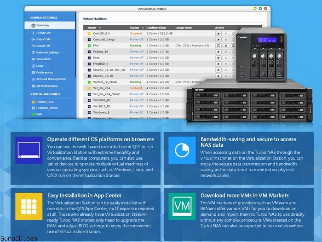Start the Ubuntu_12.10_x64_Ale VM
This screenshot has width=322, height=242.
point(218,70)
